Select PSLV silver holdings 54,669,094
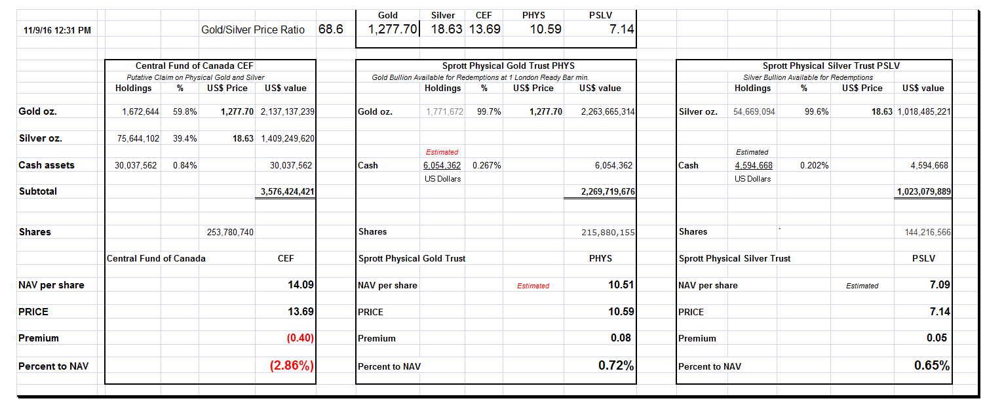This screenshot has height=407, width=985. (x=754, y=112)
